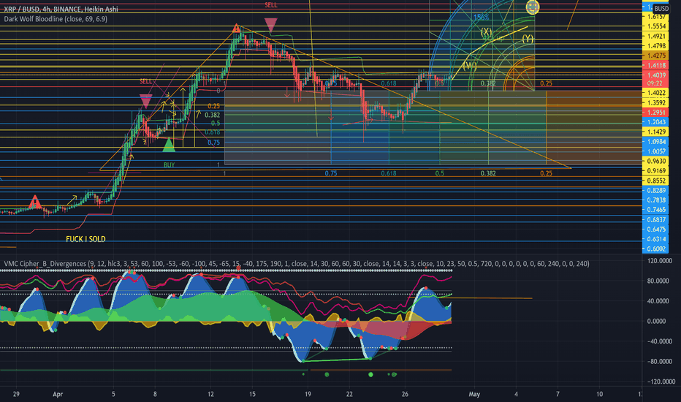The height and width of the screenshot is (402, 681).
Task: Select the 0.6837 price axis label
Action: (656, 219)
